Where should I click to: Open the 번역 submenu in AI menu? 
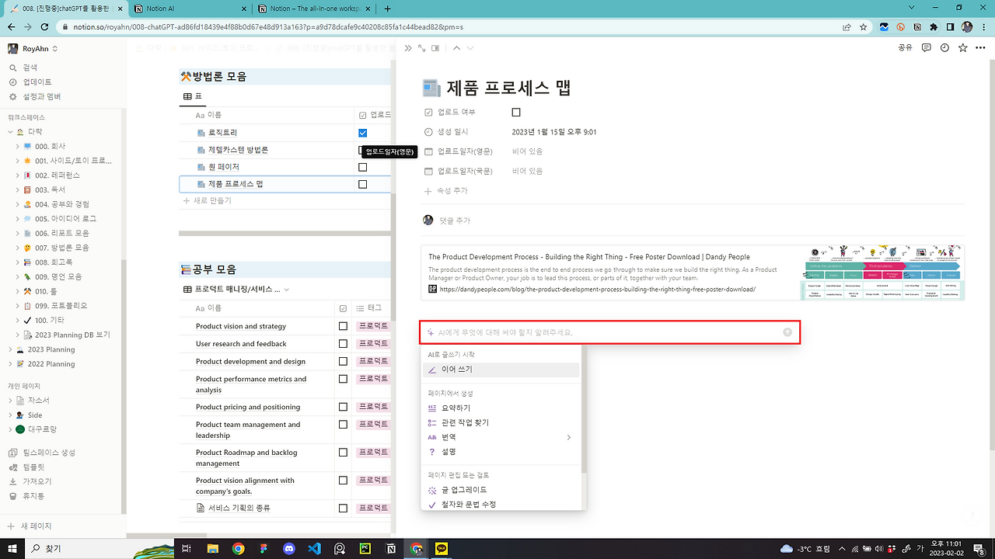click(x=501, y=437)
